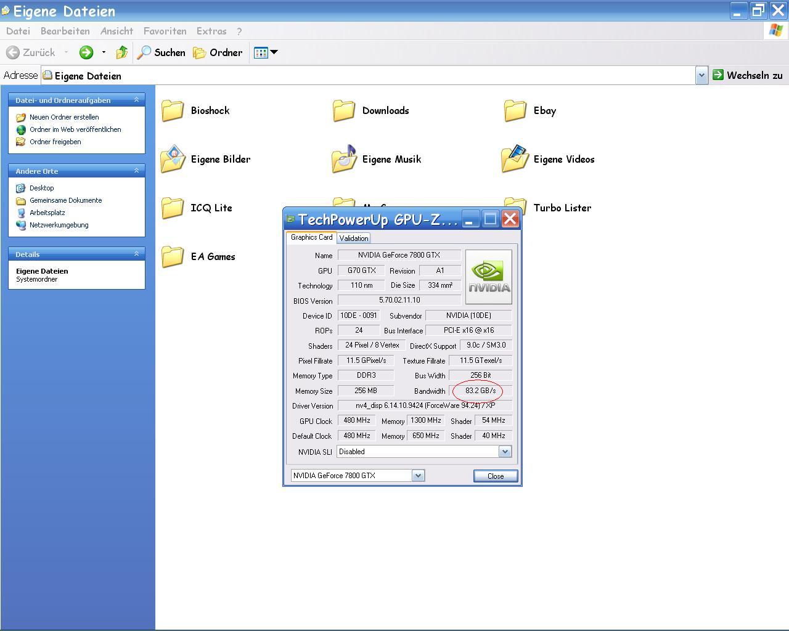This screenshot has height=631, width=789.
Task: Click the Windows flag logo
Action: 775,31
